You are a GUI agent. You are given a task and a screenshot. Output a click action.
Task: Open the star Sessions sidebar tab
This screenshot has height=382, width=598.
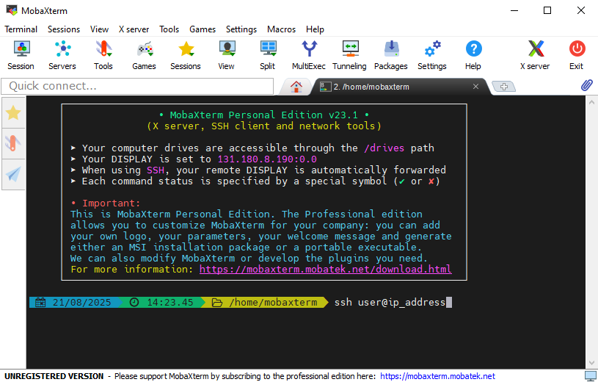[13, 113]
